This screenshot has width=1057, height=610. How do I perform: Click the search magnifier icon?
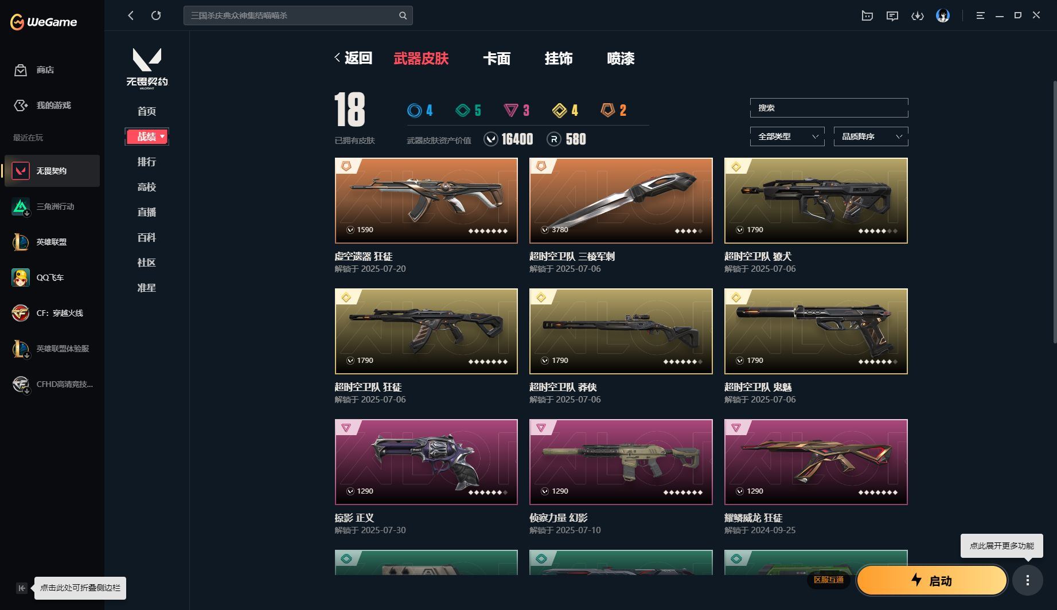[x=403, y=15]
